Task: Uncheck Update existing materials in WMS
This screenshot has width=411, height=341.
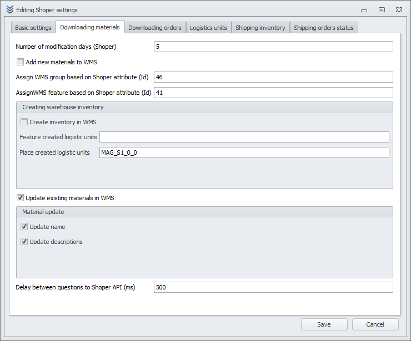Action: point(20,198)
